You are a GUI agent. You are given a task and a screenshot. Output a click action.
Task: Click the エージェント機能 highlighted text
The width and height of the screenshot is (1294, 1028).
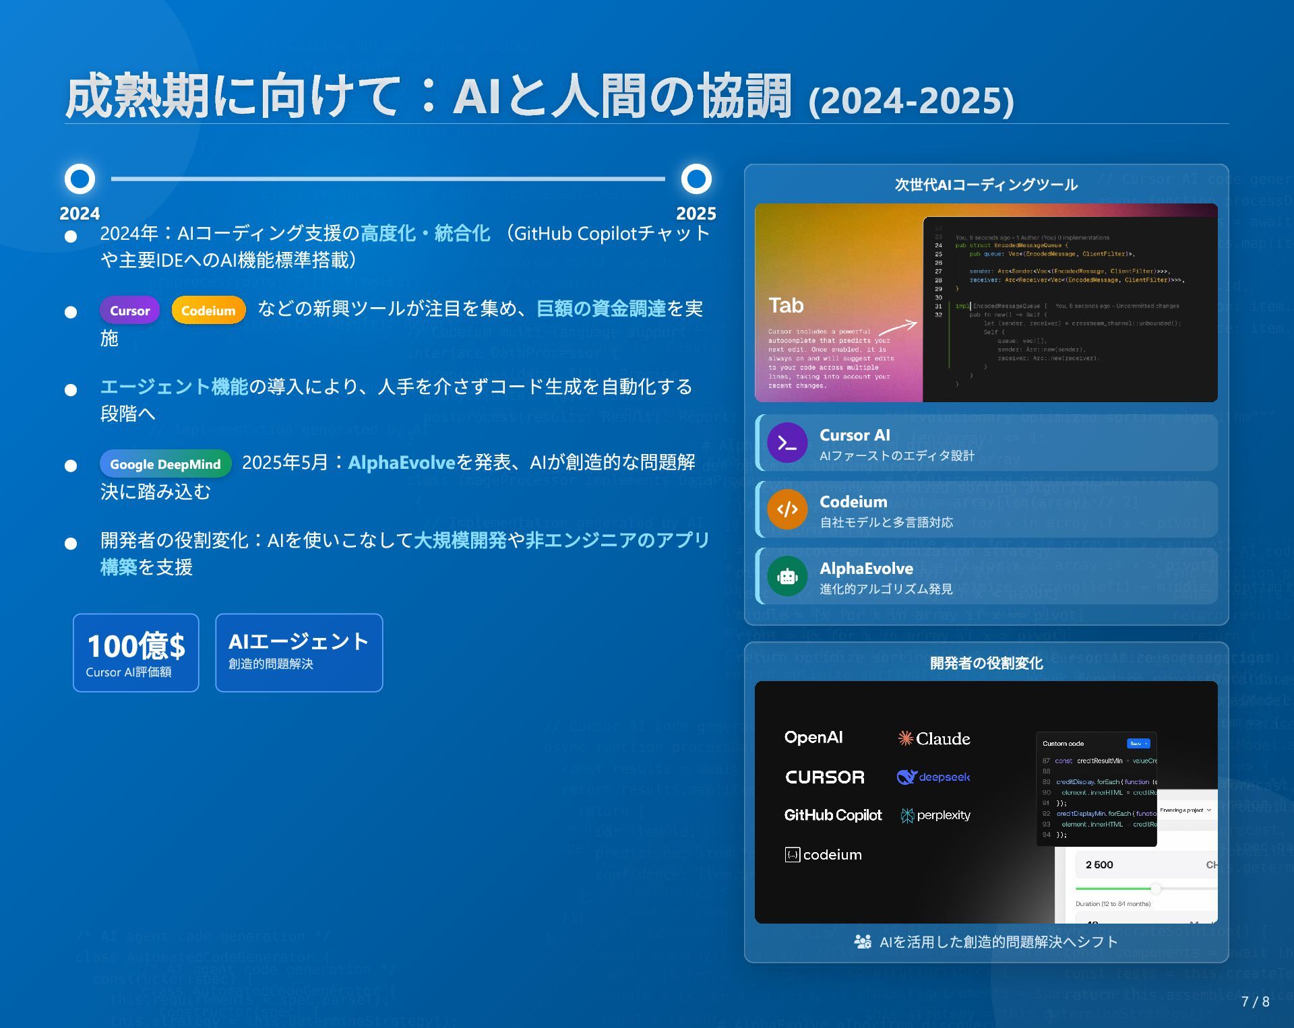pyautogui.click(x=175, y=387)
